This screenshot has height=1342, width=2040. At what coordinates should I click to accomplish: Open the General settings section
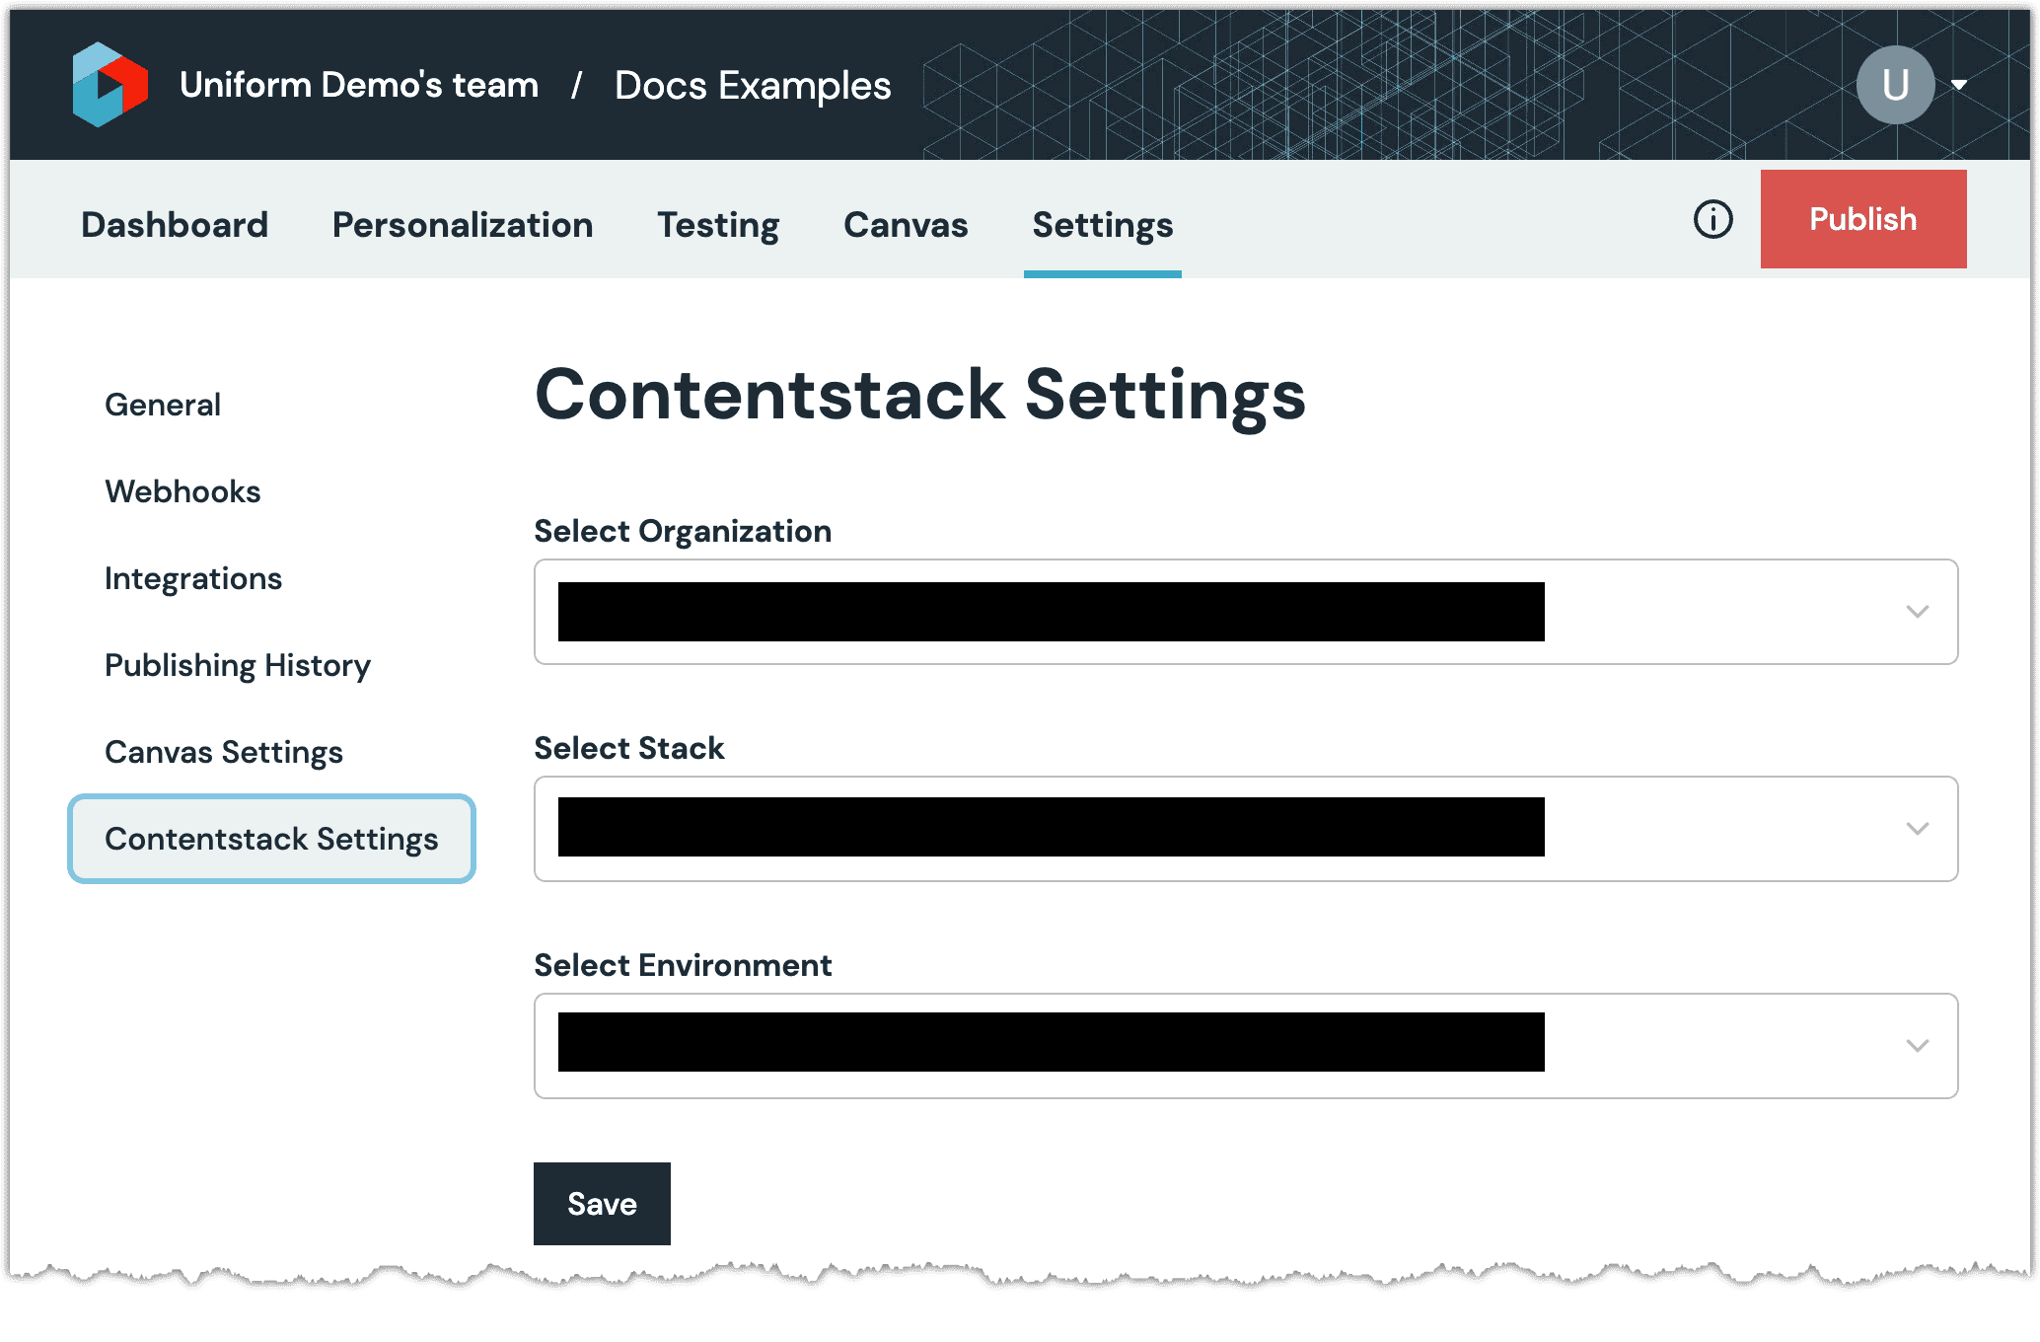click(162, 404)
